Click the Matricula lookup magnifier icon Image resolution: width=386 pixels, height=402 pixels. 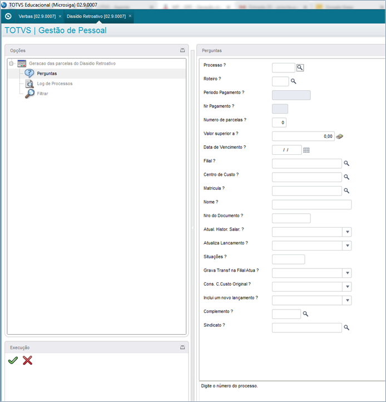tap(347, 191)
